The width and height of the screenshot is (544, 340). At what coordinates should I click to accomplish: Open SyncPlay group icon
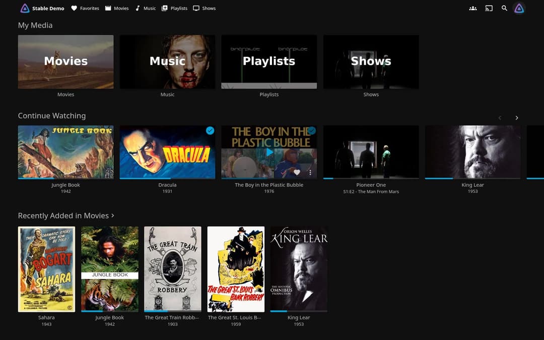coord(472,8)
